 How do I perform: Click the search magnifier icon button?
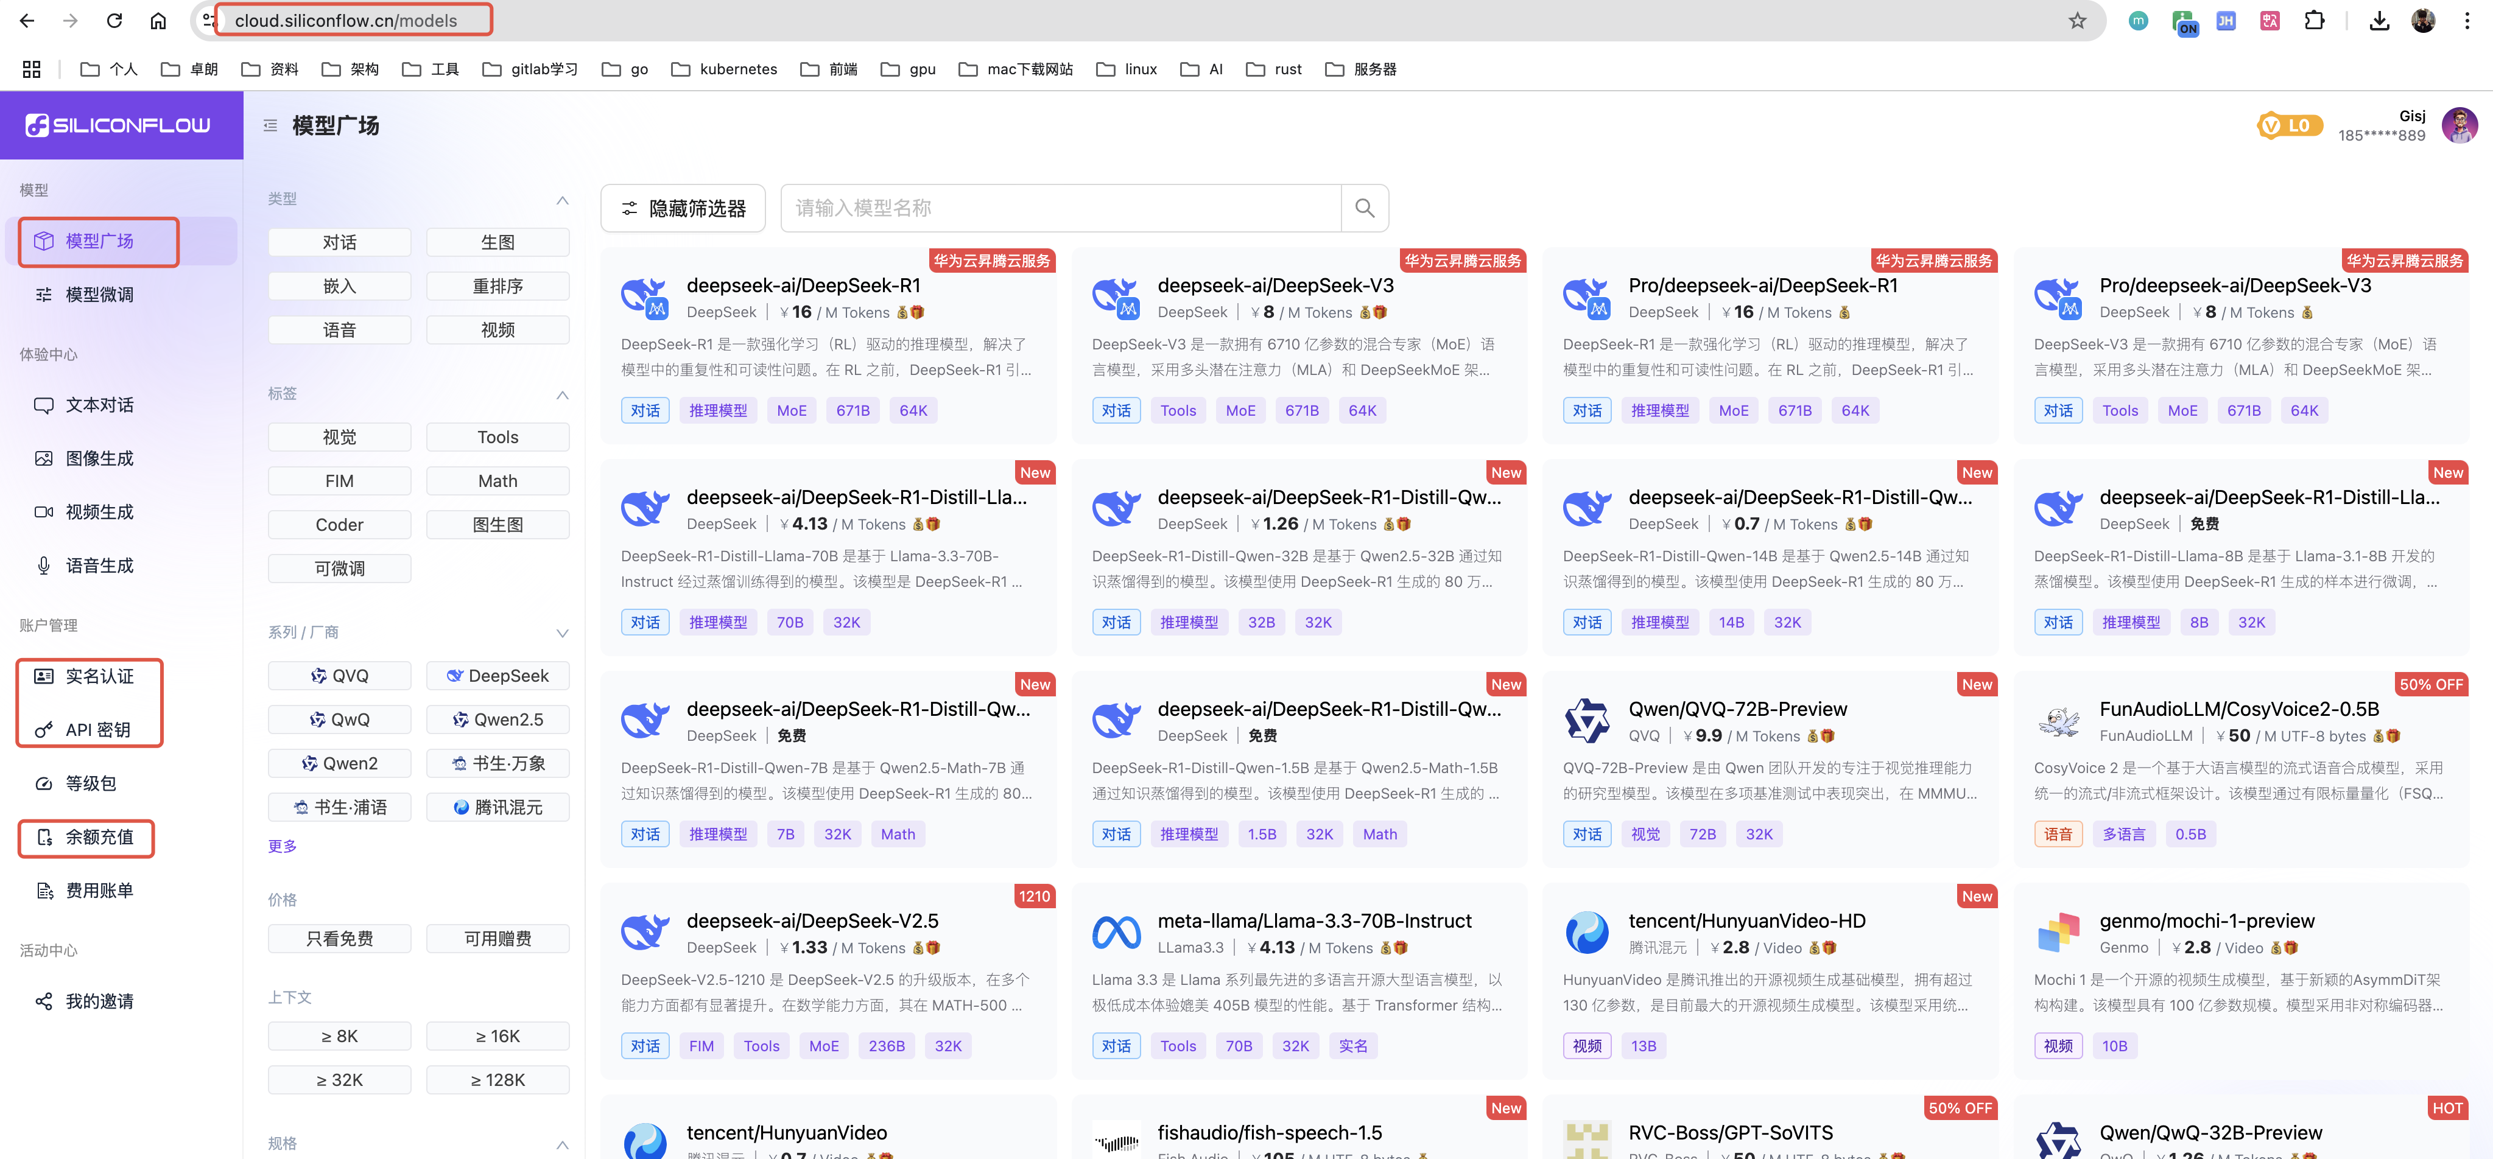(x=1363, y=208)
